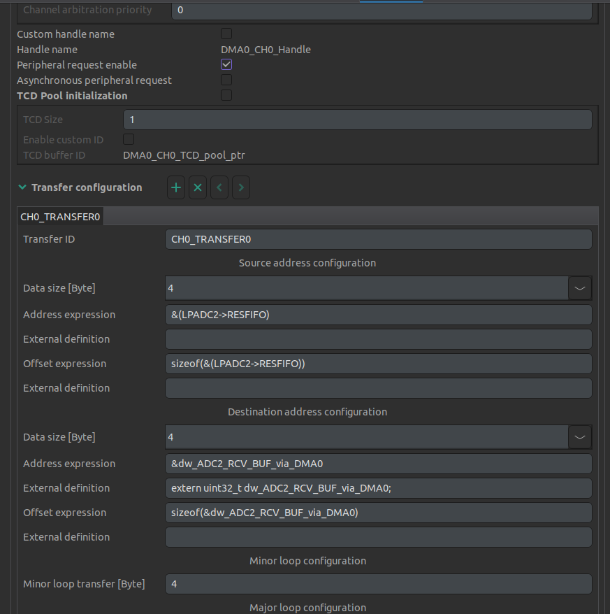
Task: Edit the source Offset expression field
Action: click(378, 363)
